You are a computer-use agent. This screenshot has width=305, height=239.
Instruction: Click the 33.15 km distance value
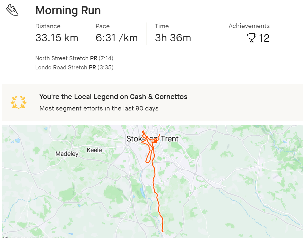(57, 38)
